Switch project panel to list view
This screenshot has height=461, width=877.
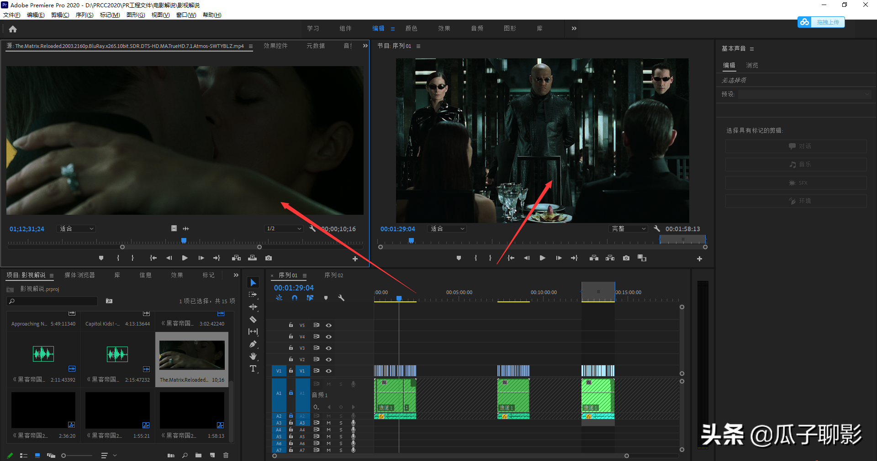pyautogui.click(x=24, y=455)
